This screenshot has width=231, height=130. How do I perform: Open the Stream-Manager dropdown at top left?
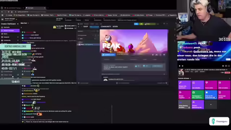(16, 19)
